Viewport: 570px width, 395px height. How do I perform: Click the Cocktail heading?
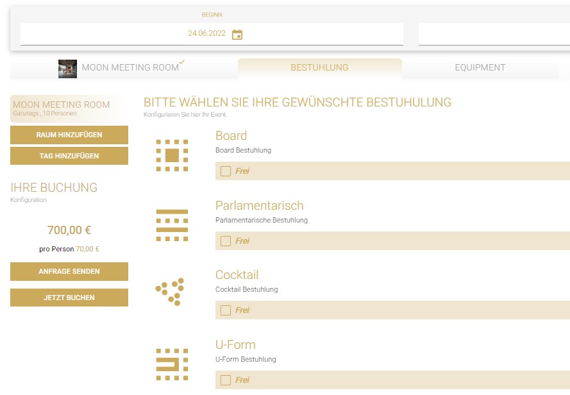pos(237,275)
